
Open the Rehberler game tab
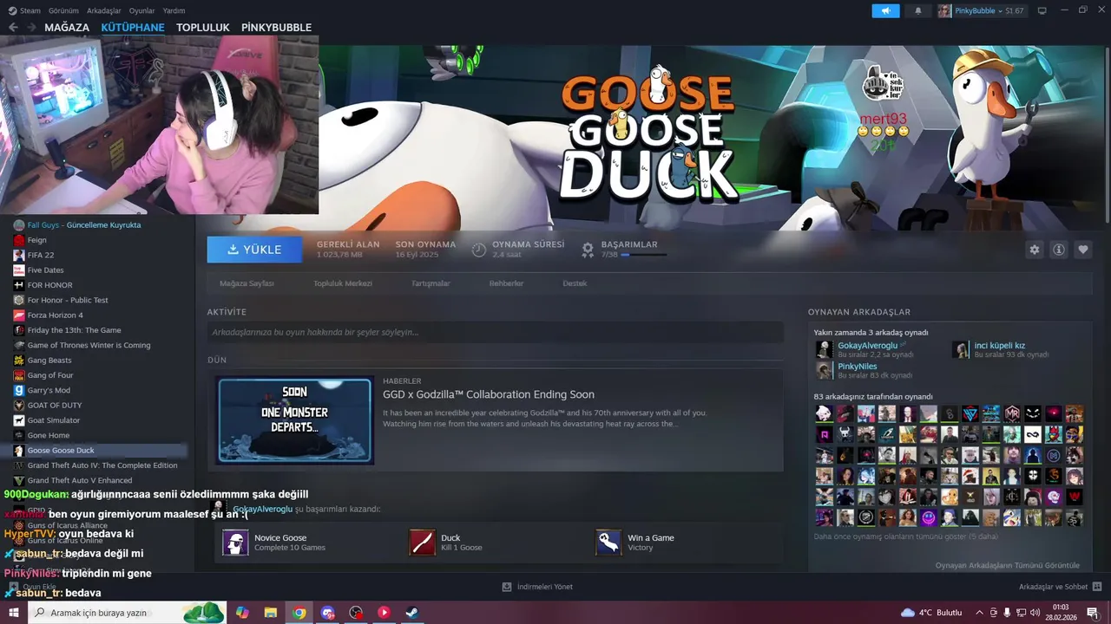coord(506,283)
